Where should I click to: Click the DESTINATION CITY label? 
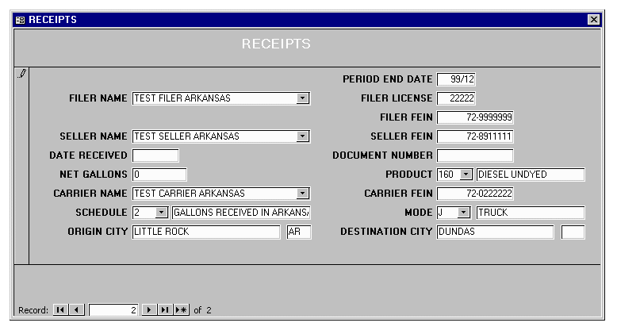[x=386, y=232]
